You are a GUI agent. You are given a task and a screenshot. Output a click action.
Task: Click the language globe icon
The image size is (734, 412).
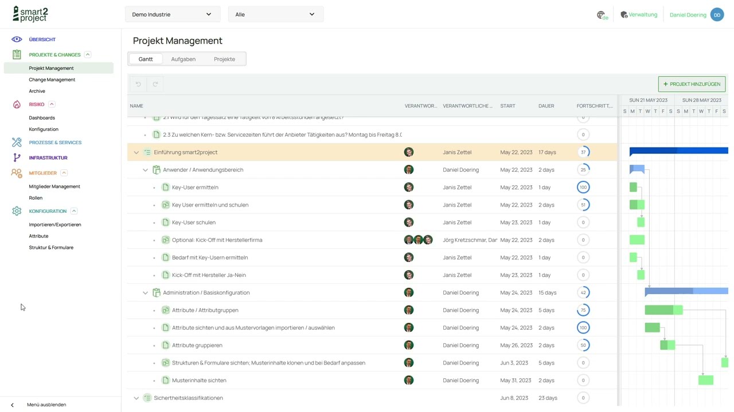click(601, 15)
